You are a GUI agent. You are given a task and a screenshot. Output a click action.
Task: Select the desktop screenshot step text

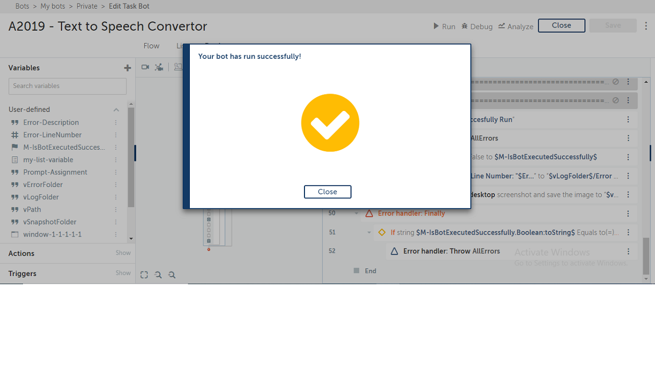click(x=544, y=195)
